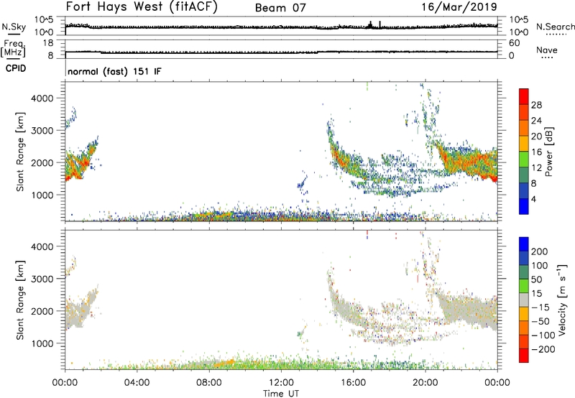Click the "18" frequency axis tick
Viewport: 575px width, 398px height.
[x=48, y=43]
